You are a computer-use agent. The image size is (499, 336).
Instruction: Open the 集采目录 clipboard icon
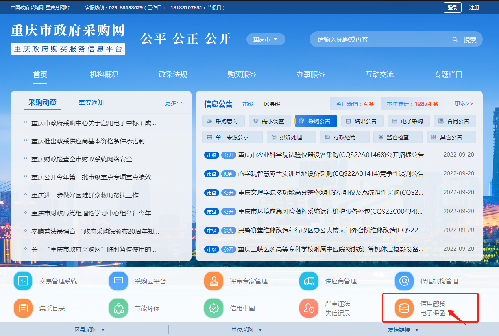(x=23, y=308)
